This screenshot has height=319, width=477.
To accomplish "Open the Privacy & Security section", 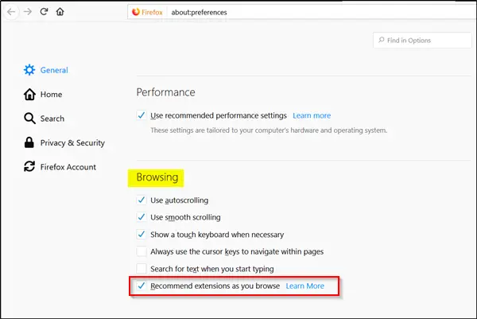I will click(72, 143).
